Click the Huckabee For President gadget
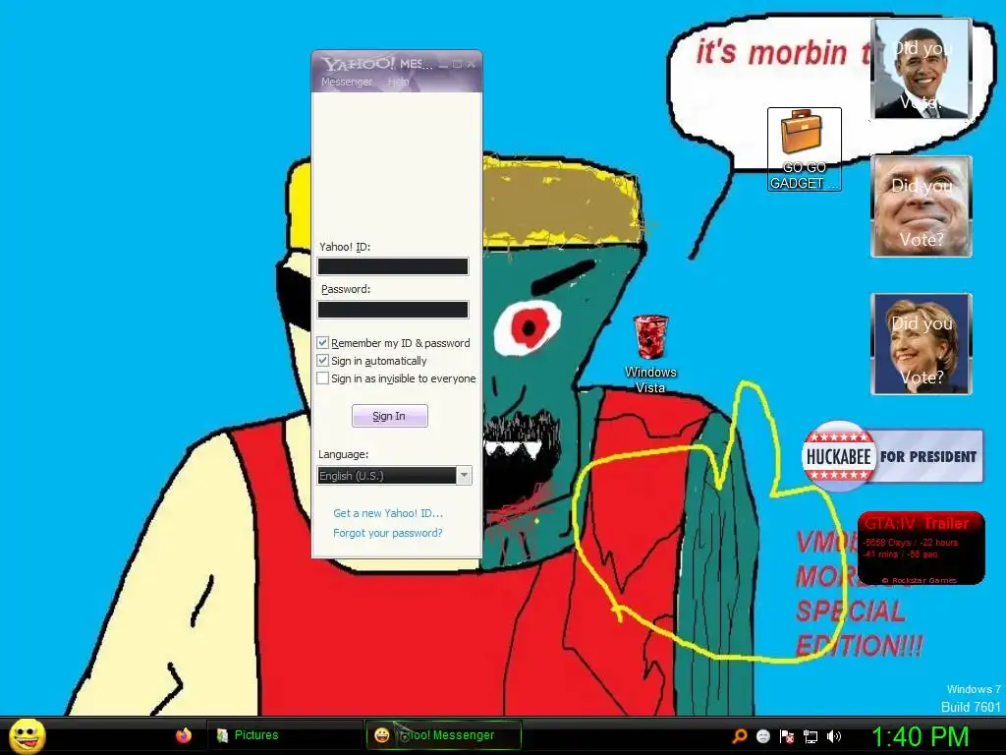The width and height of the screenshot is (1006, 755). (x=892, y=456)
